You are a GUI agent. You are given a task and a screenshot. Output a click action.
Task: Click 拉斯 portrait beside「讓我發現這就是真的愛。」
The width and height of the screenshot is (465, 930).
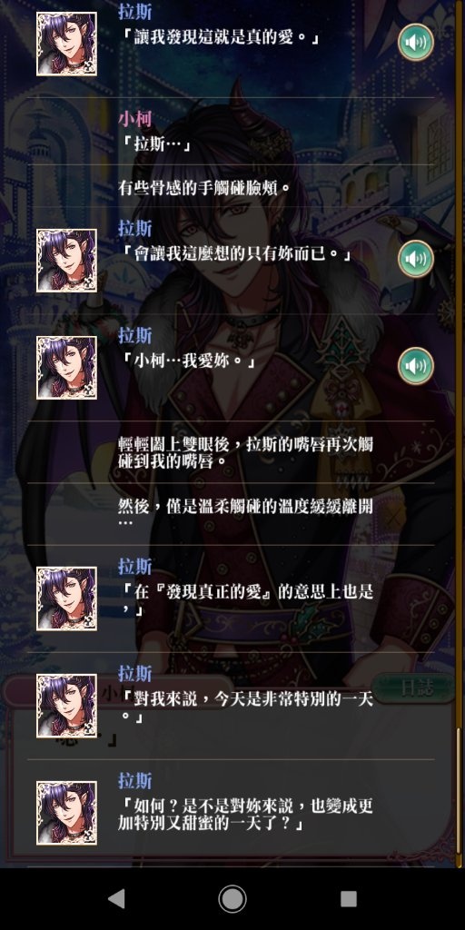66,44
